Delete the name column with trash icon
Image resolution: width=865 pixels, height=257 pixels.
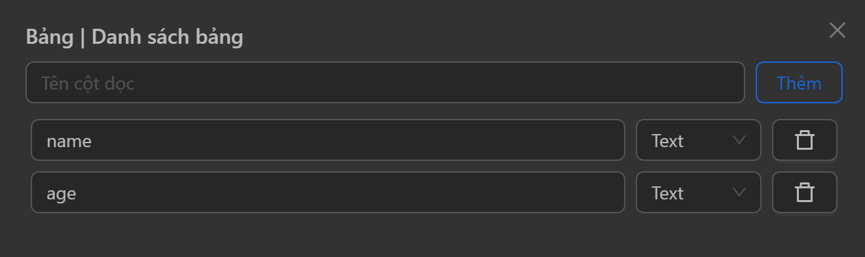click(804, 140)
